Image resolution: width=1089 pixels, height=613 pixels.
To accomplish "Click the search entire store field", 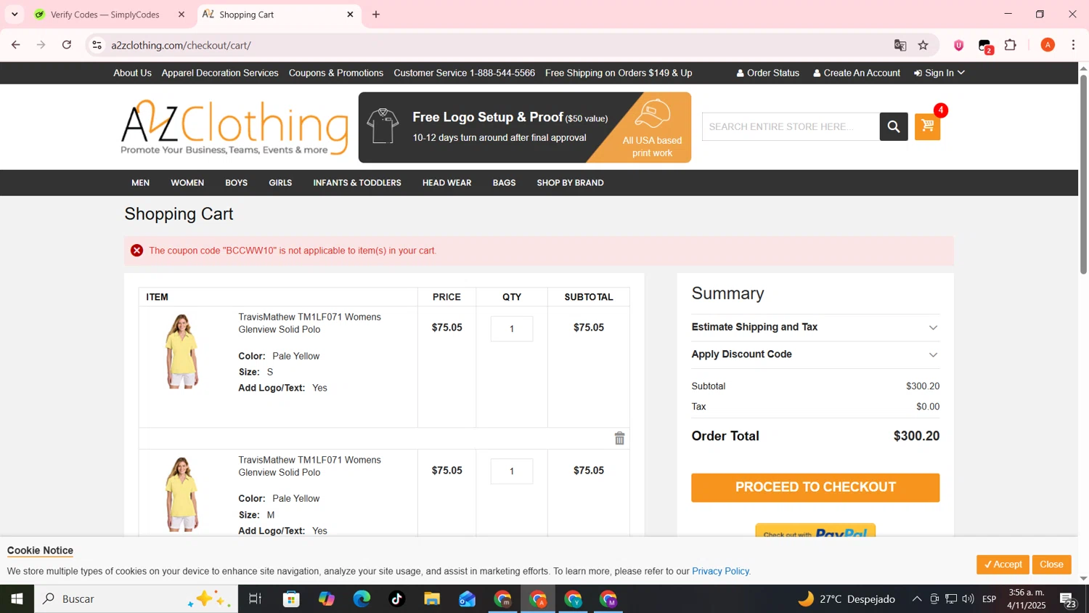I will (791, 126).
